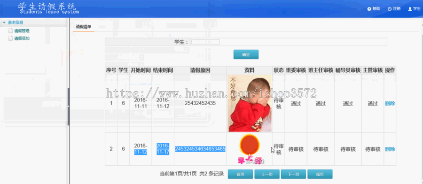Click row 2's 主管审核 待审核 cell
The image size is (423, 184).
pyautogui.click(x=373, y=149)
